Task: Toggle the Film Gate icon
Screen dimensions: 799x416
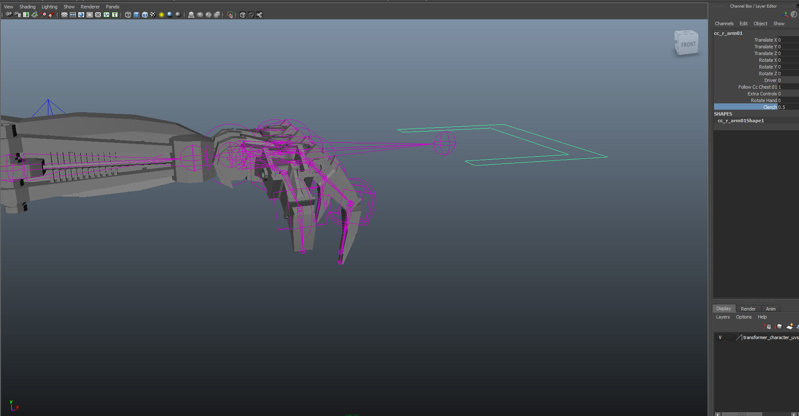Action: tap(73, 15)
